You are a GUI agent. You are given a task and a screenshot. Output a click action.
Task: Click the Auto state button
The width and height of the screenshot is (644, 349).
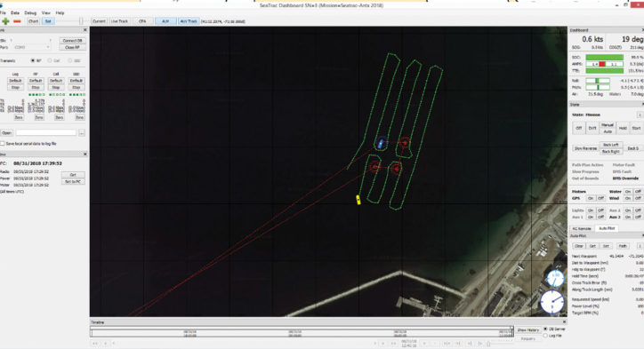point(608,131)
